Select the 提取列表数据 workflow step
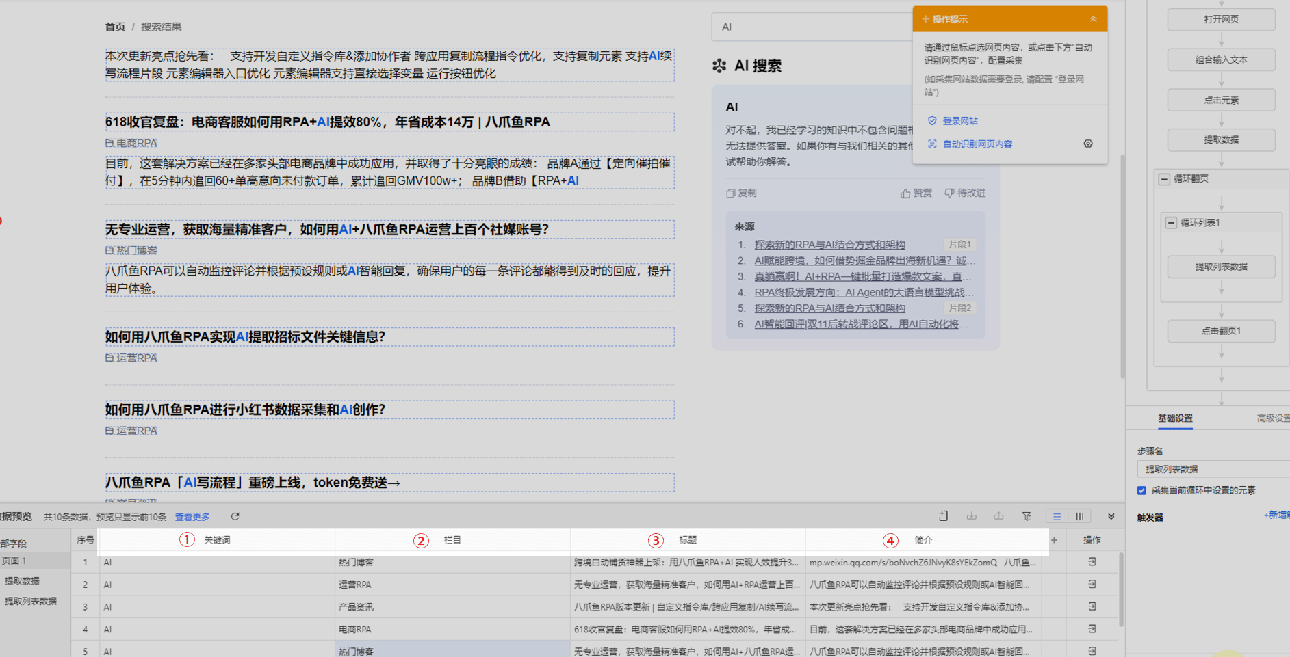This screenshot has height=657, width=1290. coord(1222,267)
